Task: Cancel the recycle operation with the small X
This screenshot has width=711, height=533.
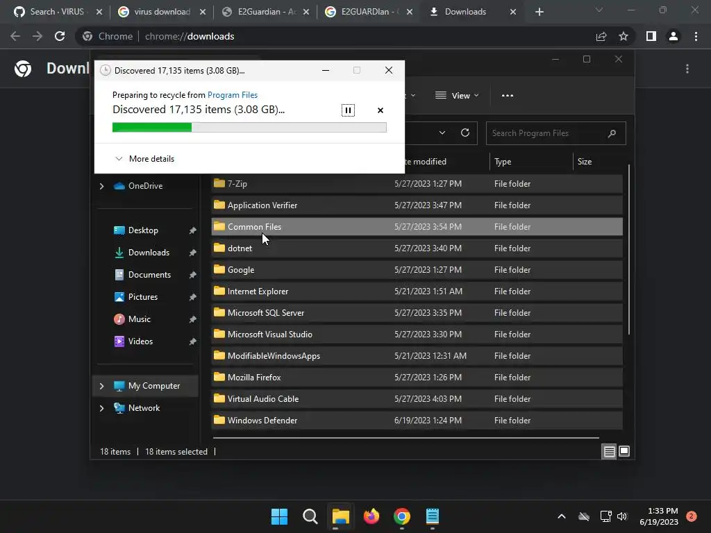Action: click(x=380, y=110)
